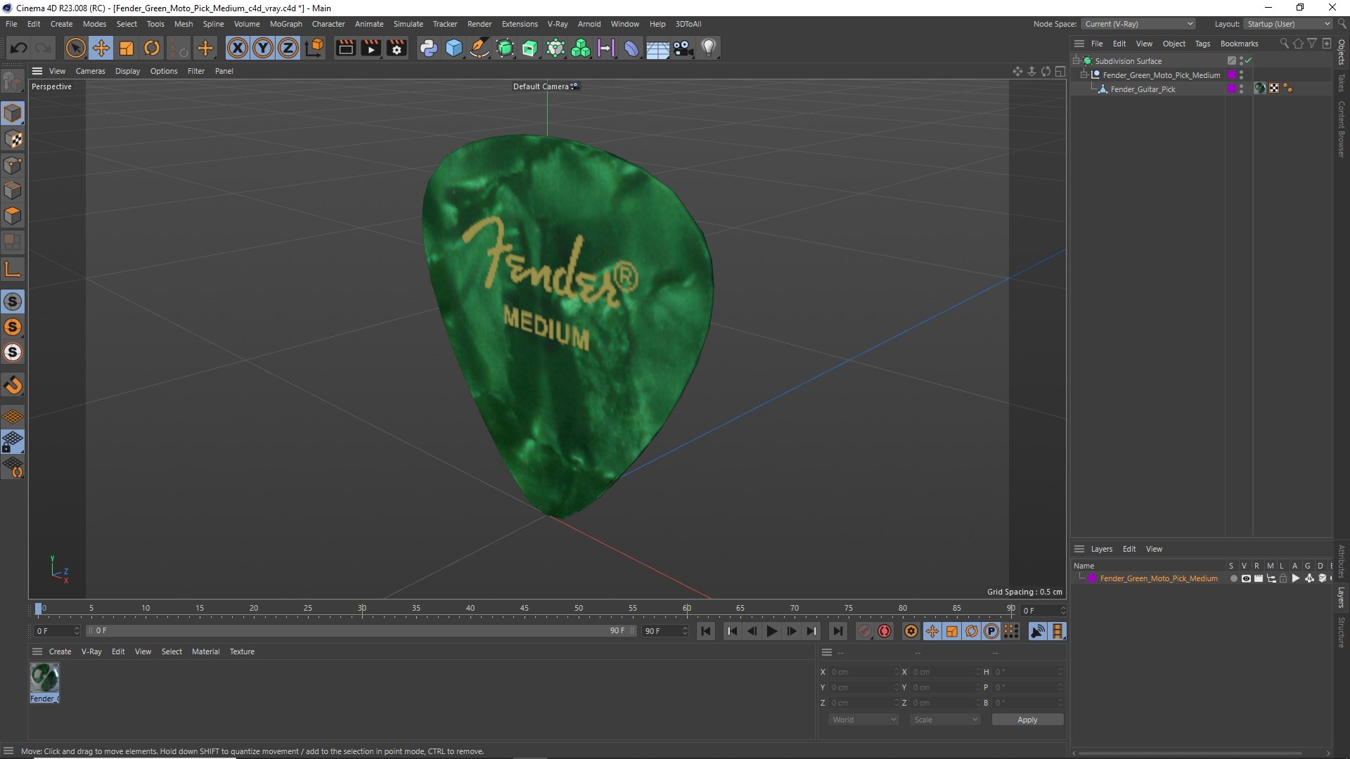Open the Simulate menu
The height and width of the screenshot is (759, 1350).
pos(408,24)
